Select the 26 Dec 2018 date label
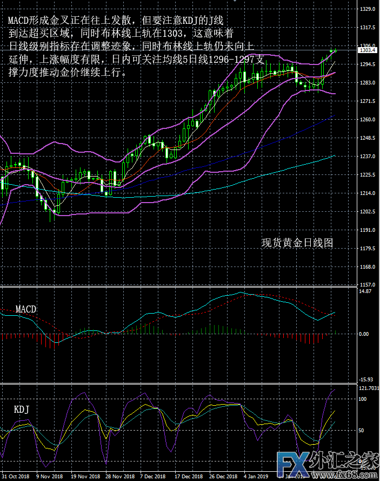This screenshot has width=380, height=481. click(223, 476)
